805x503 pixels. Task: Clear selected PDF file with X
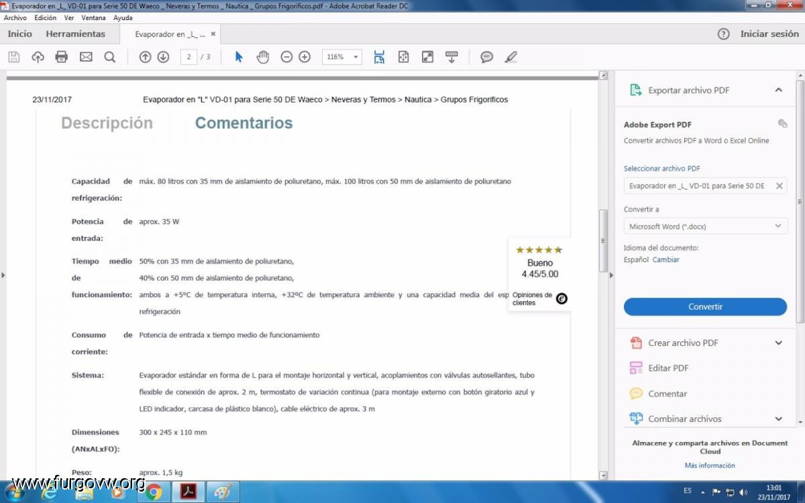coord(780,186)
